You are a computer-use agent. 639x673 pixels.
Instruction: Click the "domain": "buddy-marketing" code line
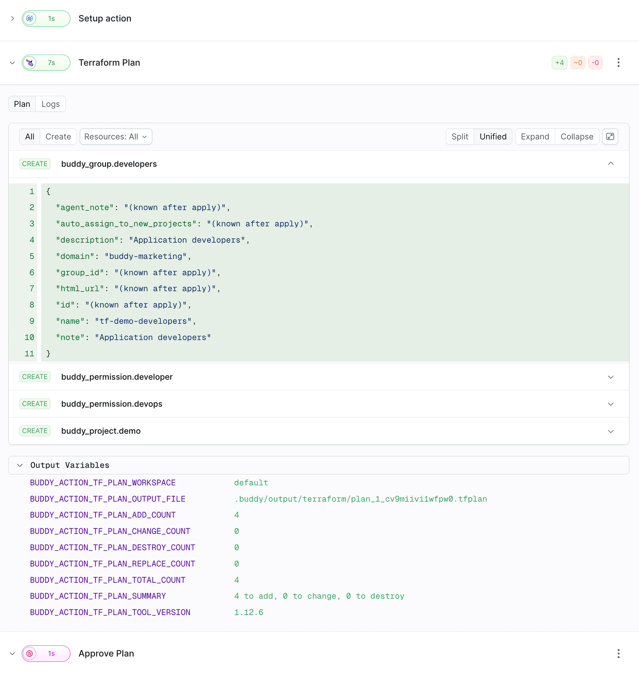point(123,256)
